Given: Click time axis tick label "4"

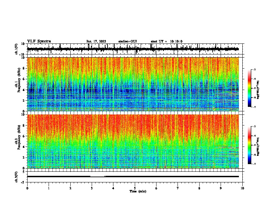Looking at the screenshot, I should coord(113,188).
